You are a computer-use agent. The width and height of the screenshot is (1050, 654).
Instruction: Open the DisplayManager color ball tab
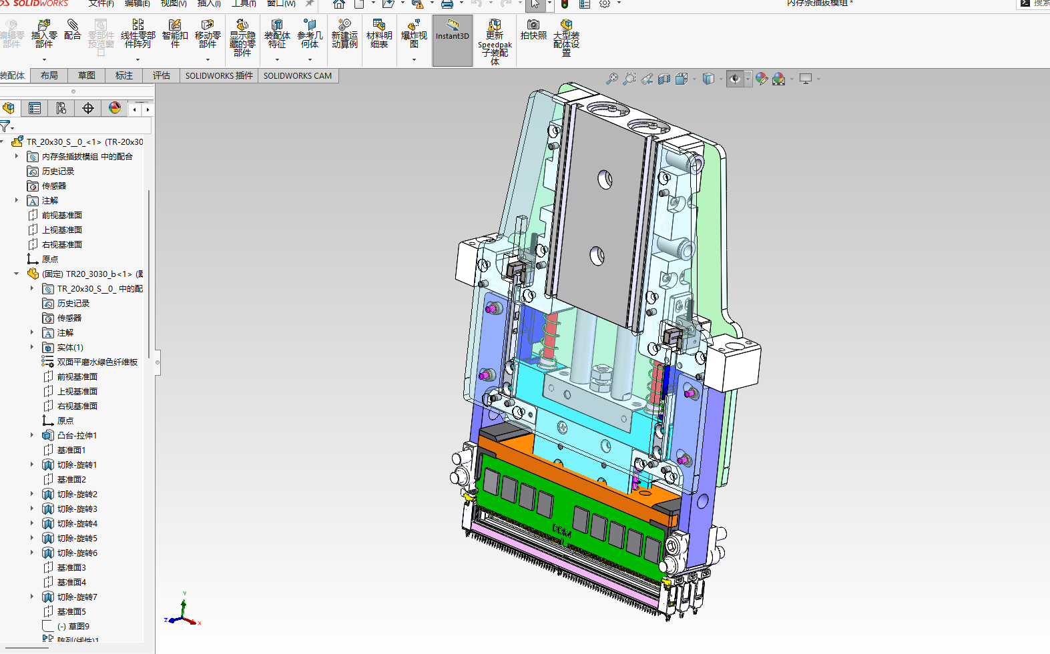(115, 108)
